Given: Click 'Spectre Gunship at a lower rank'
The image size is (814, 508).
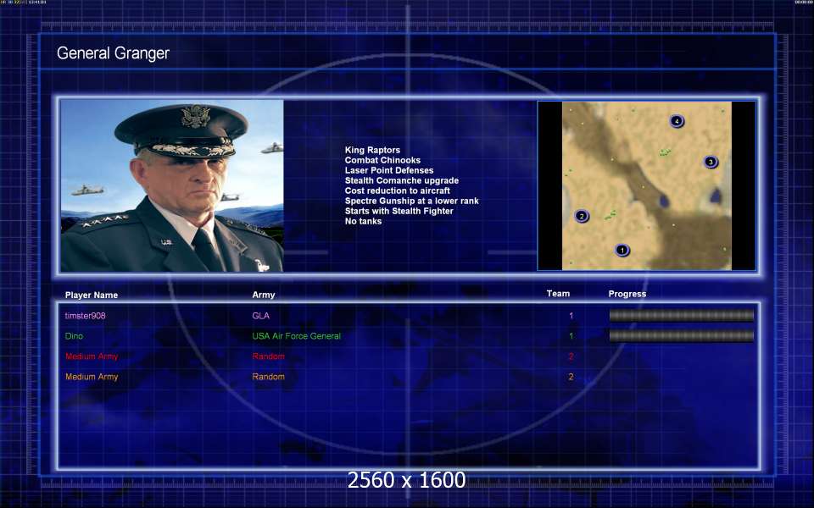Looking at the screenshot, I should click(x=411, y=201).
